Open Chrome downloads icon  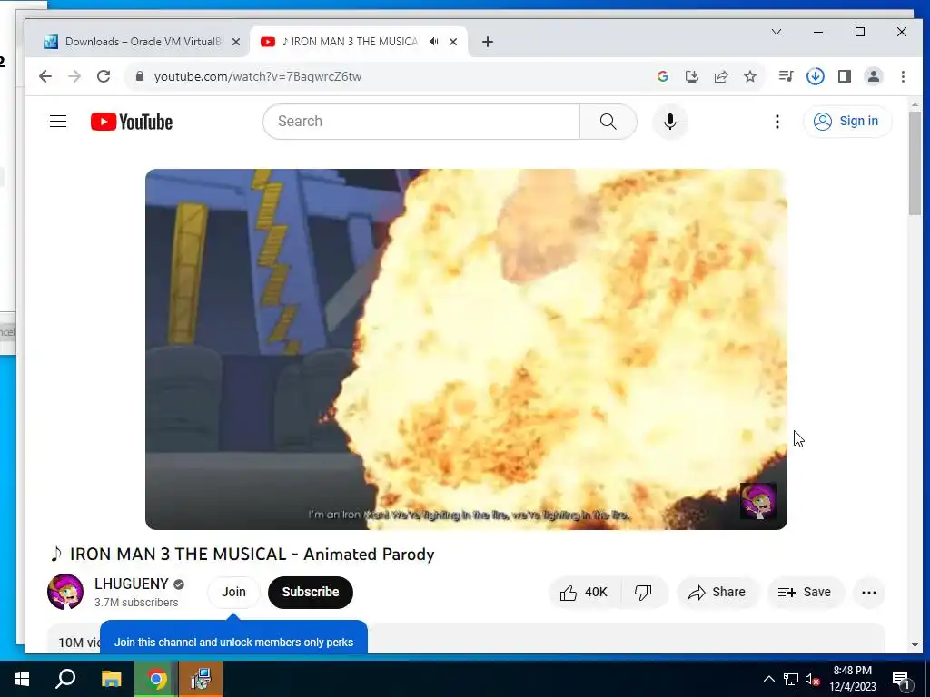(x=816, y=76)
